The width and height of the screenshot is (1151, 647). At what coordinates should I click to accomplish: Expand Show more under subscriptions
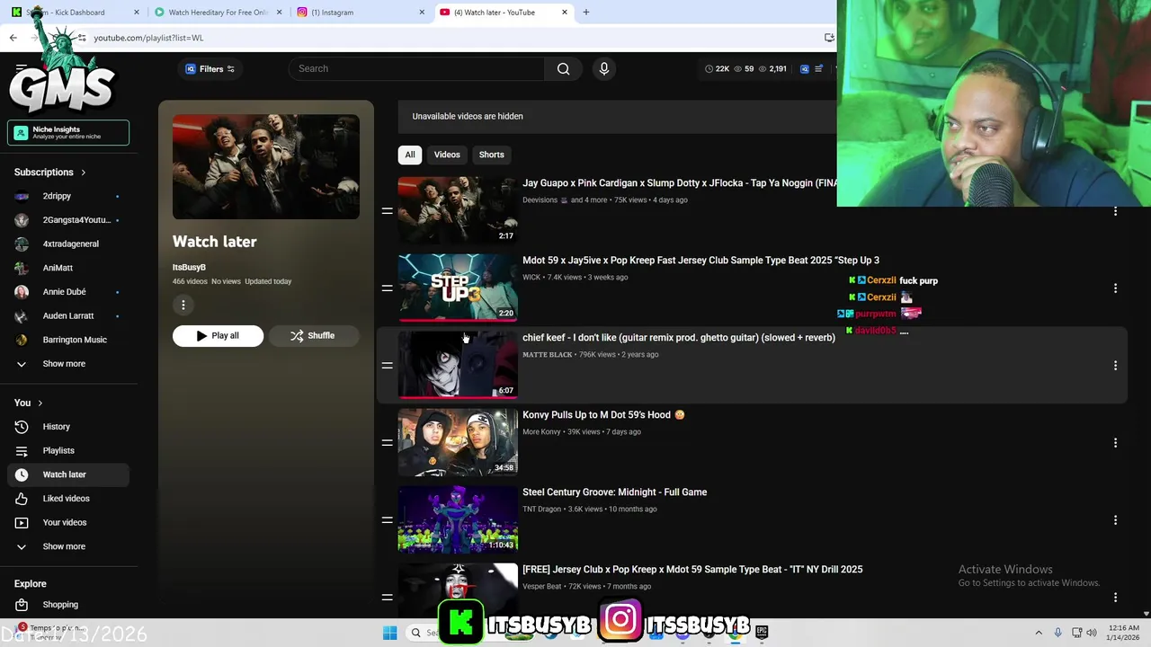(63, 364)
